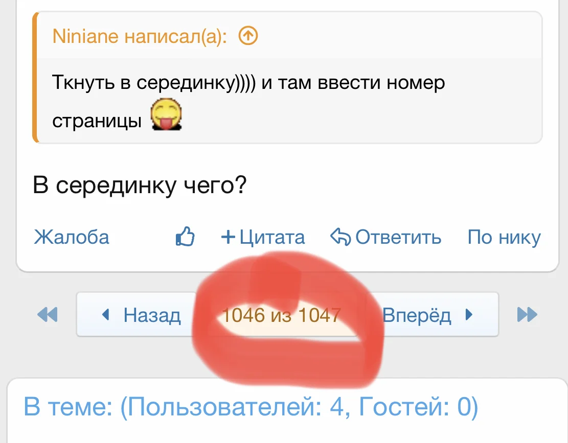568x443 pixels.
Task: Click the right triangle beside Вперёд
Action: tap(469, 315)
